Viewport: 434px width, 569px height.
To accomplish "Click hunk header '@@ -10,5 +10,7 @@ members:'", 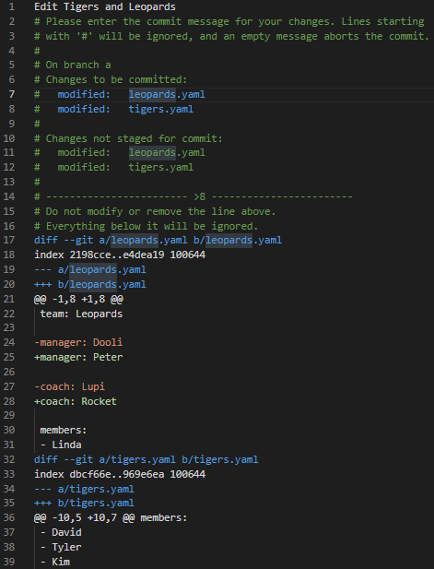I will 111,518.
